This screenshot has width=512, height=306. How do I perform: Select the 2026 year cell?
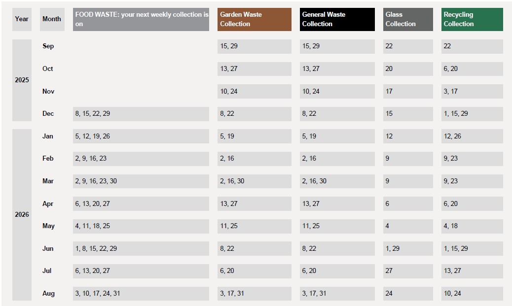22,215
